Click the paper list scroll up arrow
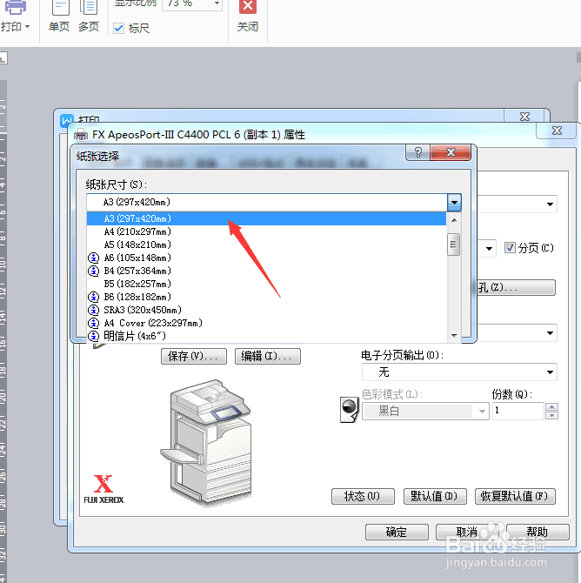 pyautogui.click(x=454, y=220)
